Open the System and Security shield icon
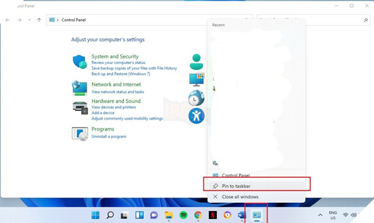The height and width of the screenshot is (223, 374). click(x=80, y=62)
